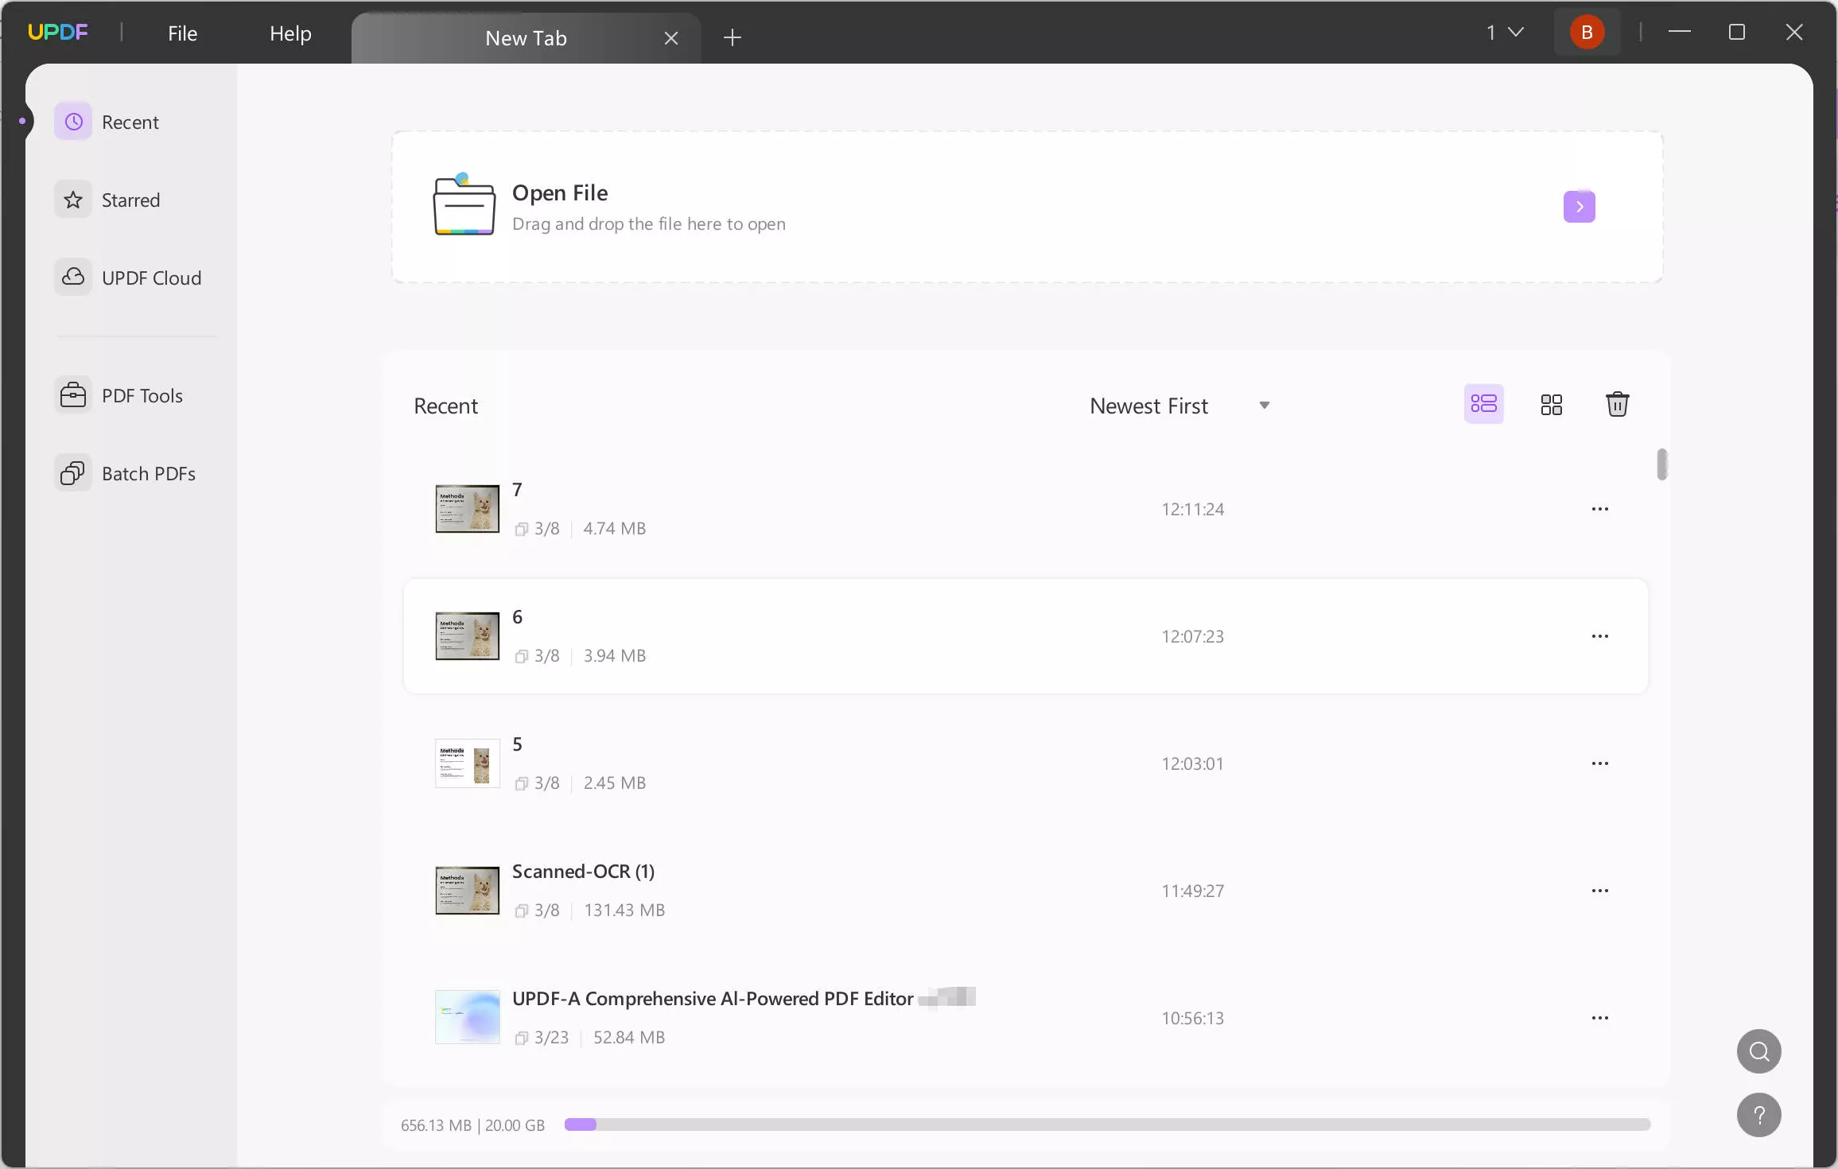Open search functionality
The image size is (1838, 1169).
coord(1759,1051)
